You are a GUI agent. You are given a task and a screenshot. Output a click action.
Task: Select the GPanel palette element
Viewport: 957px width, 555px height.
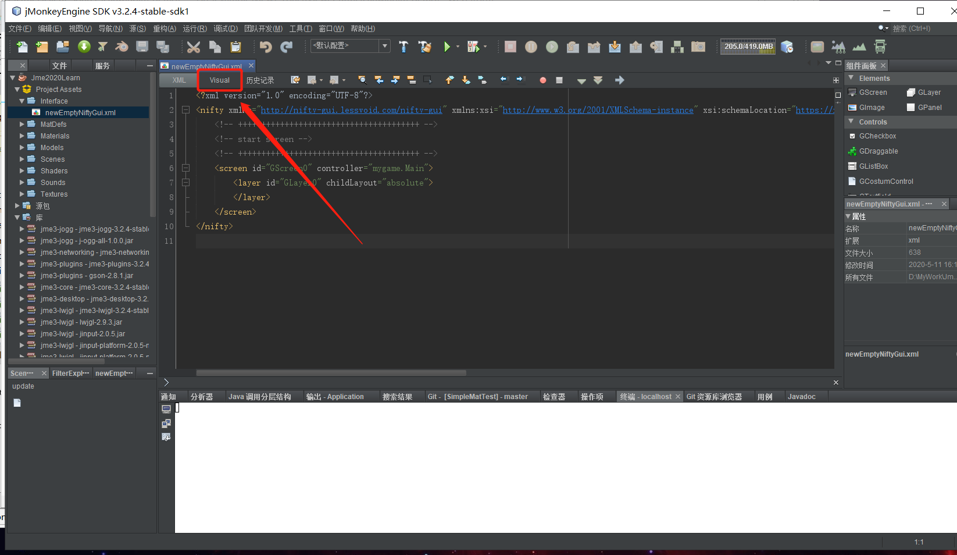pyautogui.click(x=924, y=108)
